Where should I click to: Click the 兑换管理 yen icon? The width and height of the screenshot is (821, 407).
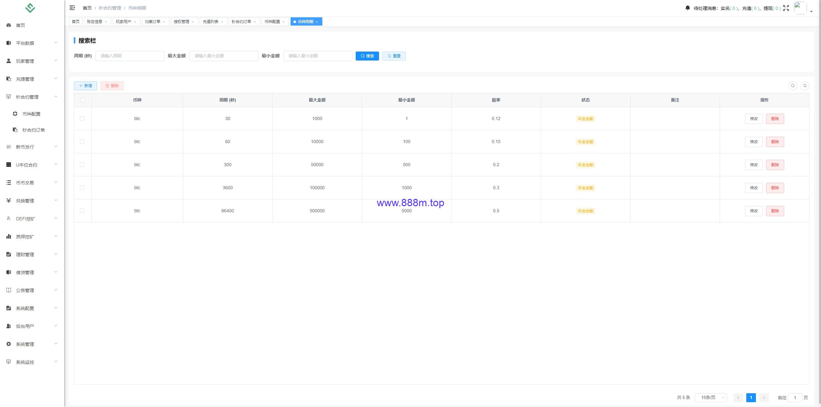(9, 200)
